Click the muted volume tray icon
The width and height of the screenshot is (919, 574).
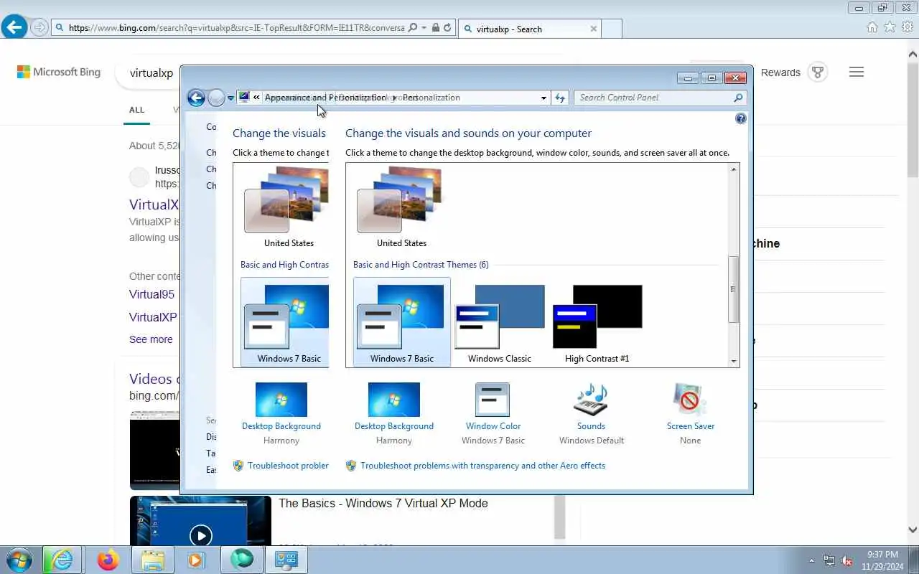coord(847,560)
